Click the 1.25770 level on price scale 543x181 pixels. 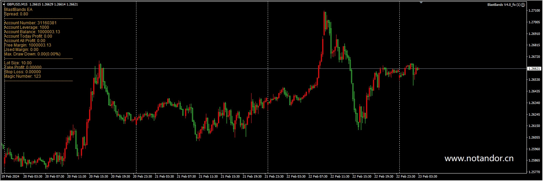tap(534, 172)
